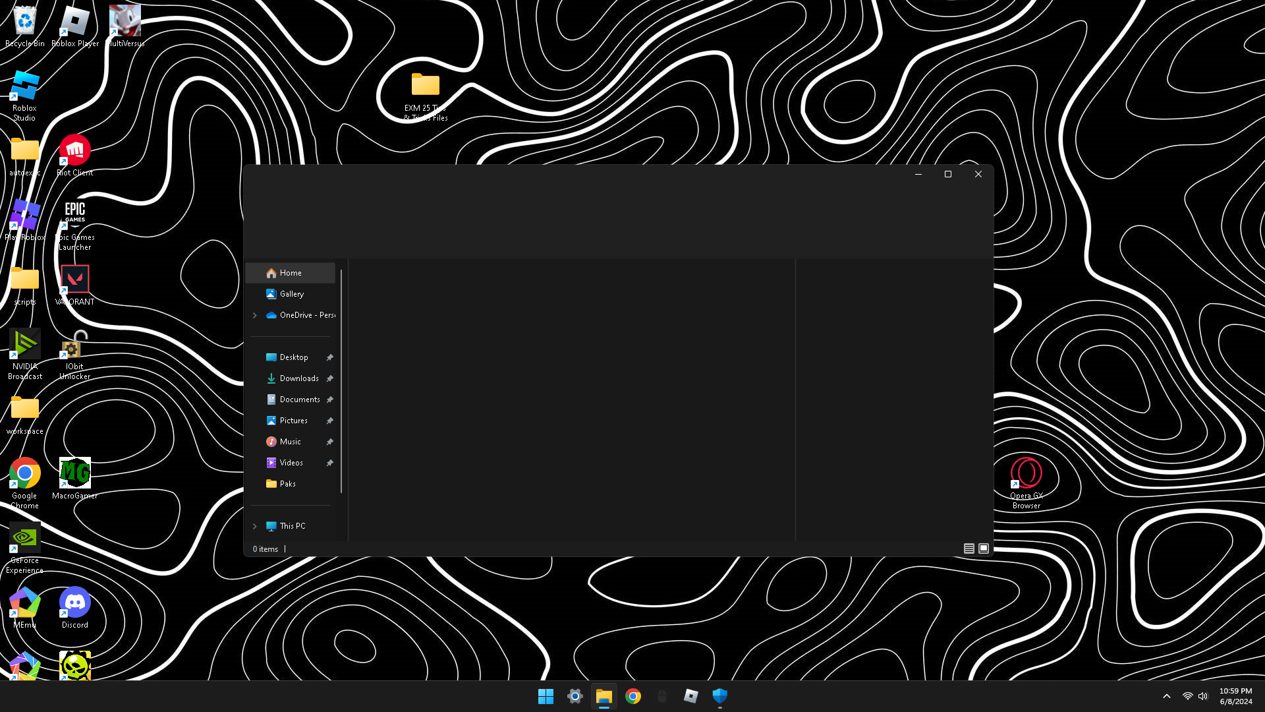Screen dimensions: 1265x712
Task: Switch to details view layout icon
Action: pyautogui.click(x=969, y=549)
